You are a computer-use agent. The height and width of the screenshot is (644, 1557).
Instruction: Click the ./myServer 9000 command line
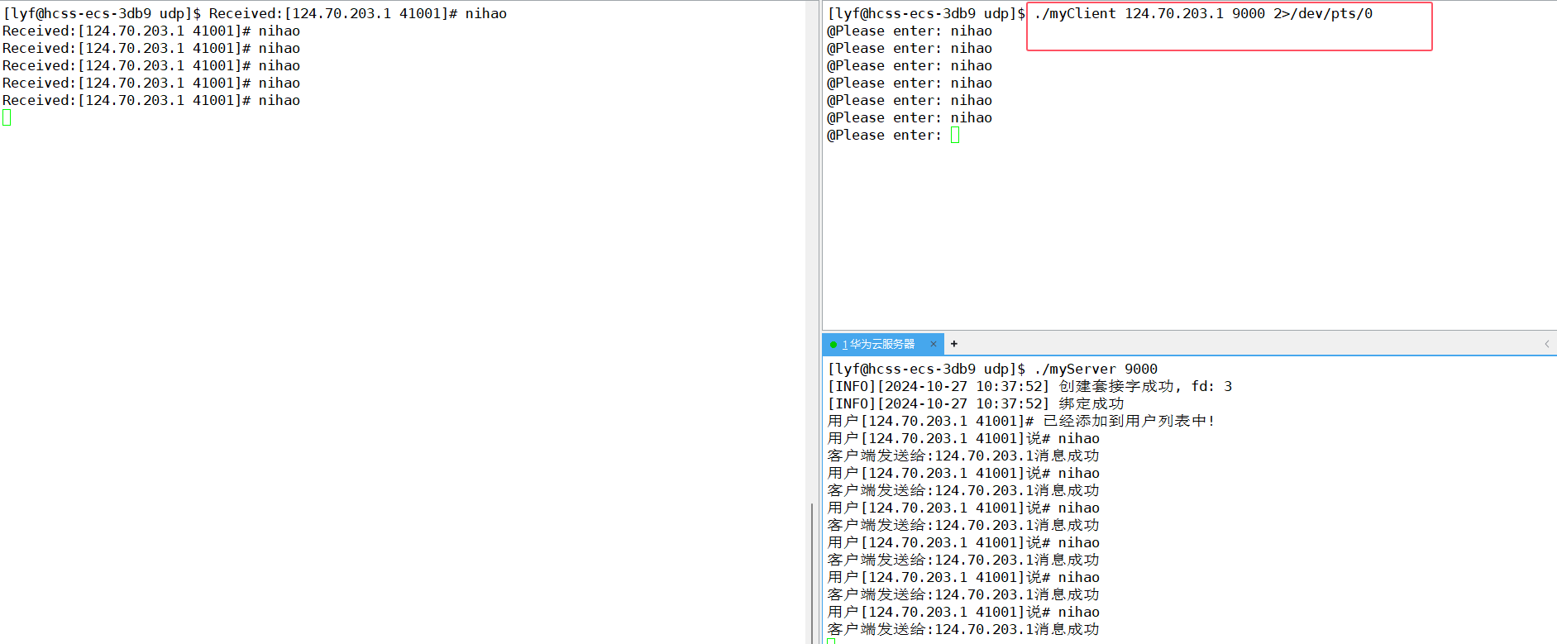(992, 369)
